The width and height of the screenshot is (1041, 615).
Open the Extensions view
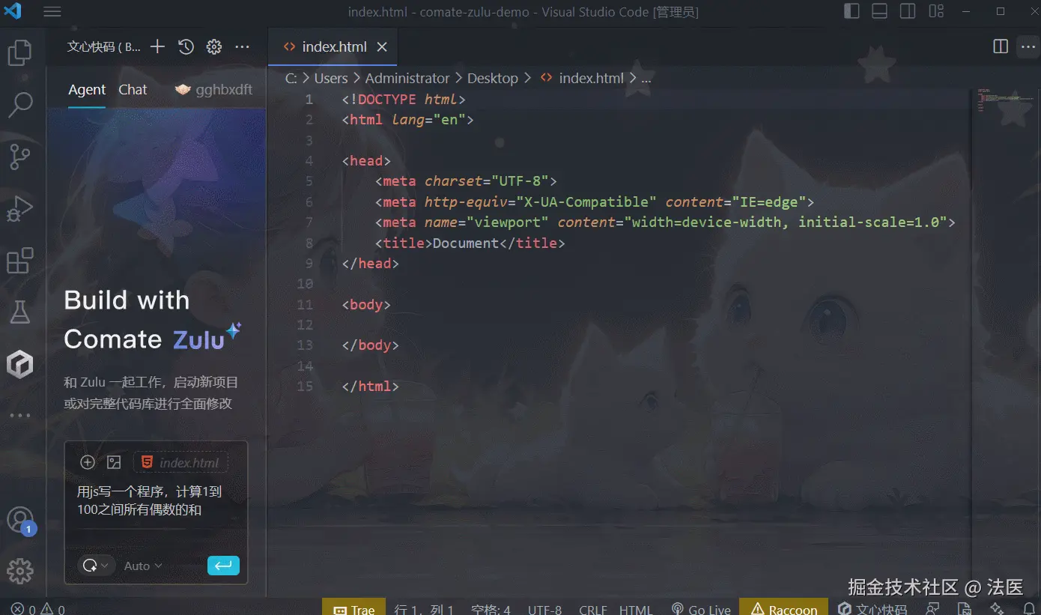tap(19, 261)
